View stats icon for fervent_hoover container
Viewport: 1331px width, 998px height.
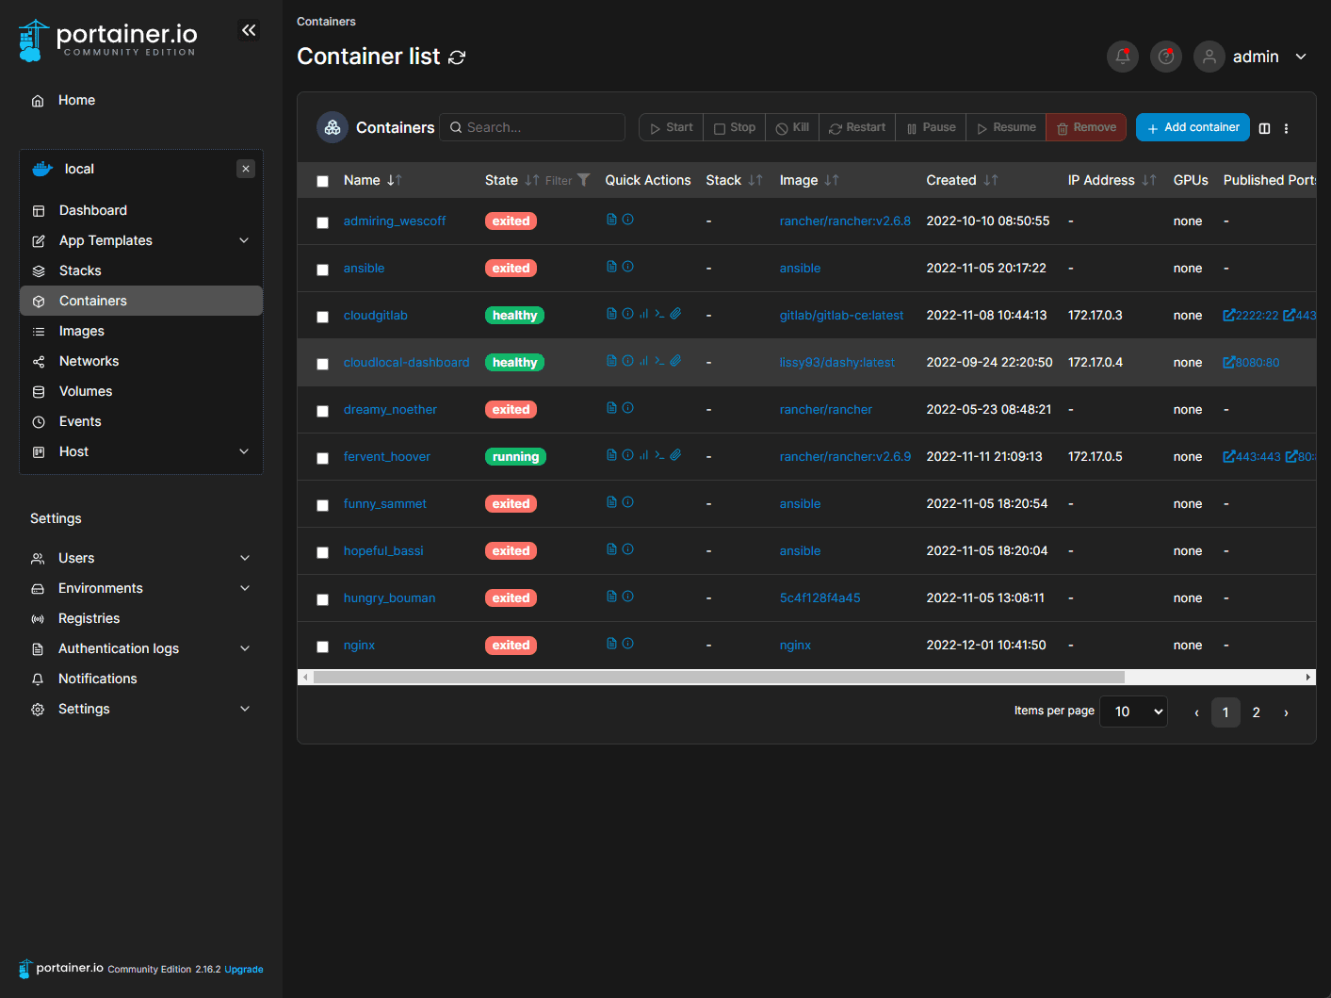coord(643,455)
